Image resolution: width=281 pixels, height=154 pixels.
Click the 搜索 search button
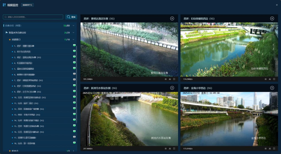coord(71,17)
